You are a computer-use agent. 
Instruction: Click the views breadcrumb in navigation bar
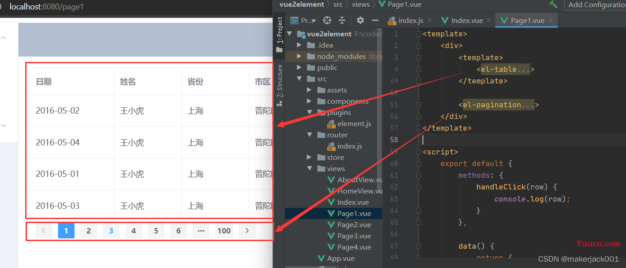click(361, 4)
